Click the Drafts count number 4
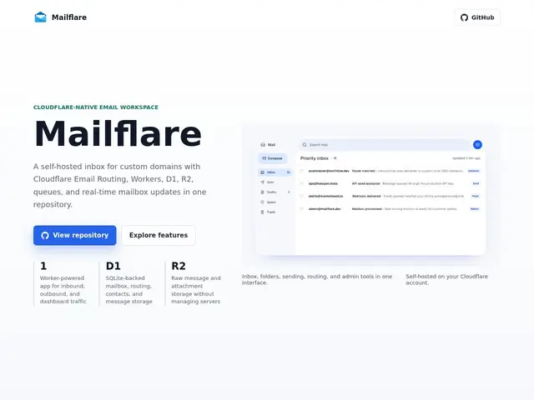 289,192
